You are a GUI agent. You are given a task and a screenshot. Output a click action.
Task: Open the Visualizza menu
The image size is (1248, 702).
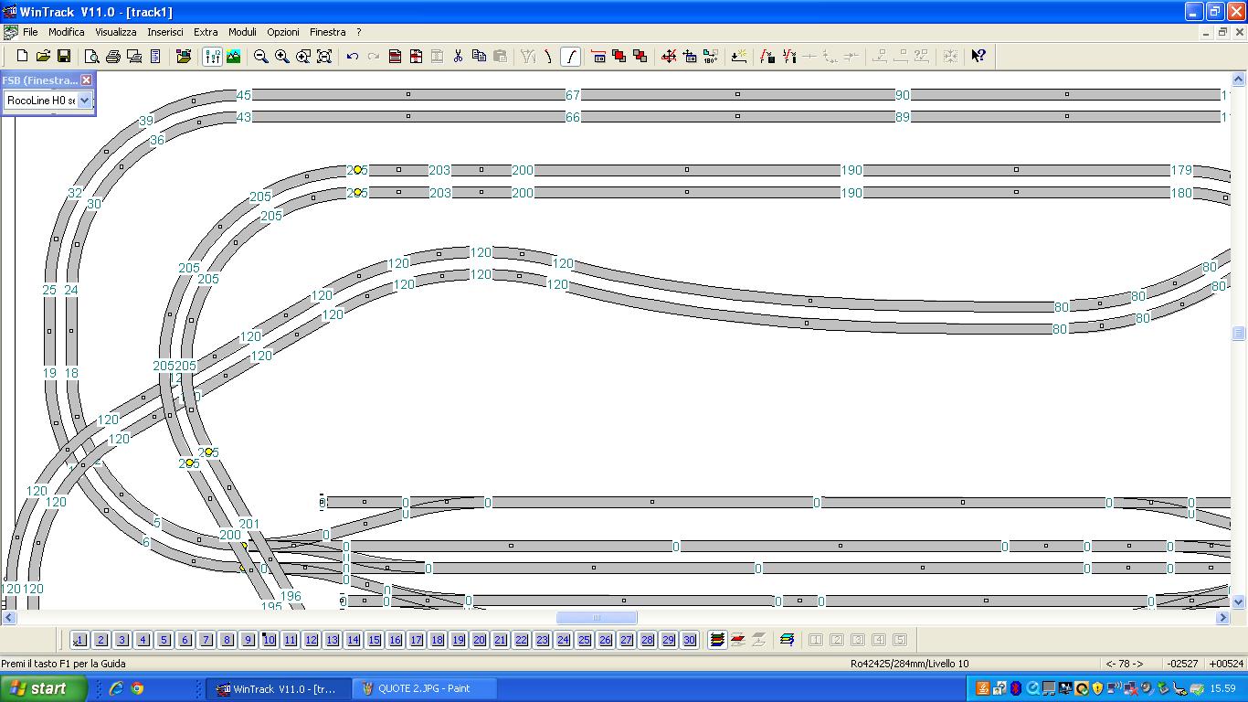pos(116,32)
